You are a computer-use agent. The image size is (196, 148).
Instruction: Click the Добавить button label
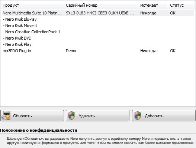pos(154,116)
